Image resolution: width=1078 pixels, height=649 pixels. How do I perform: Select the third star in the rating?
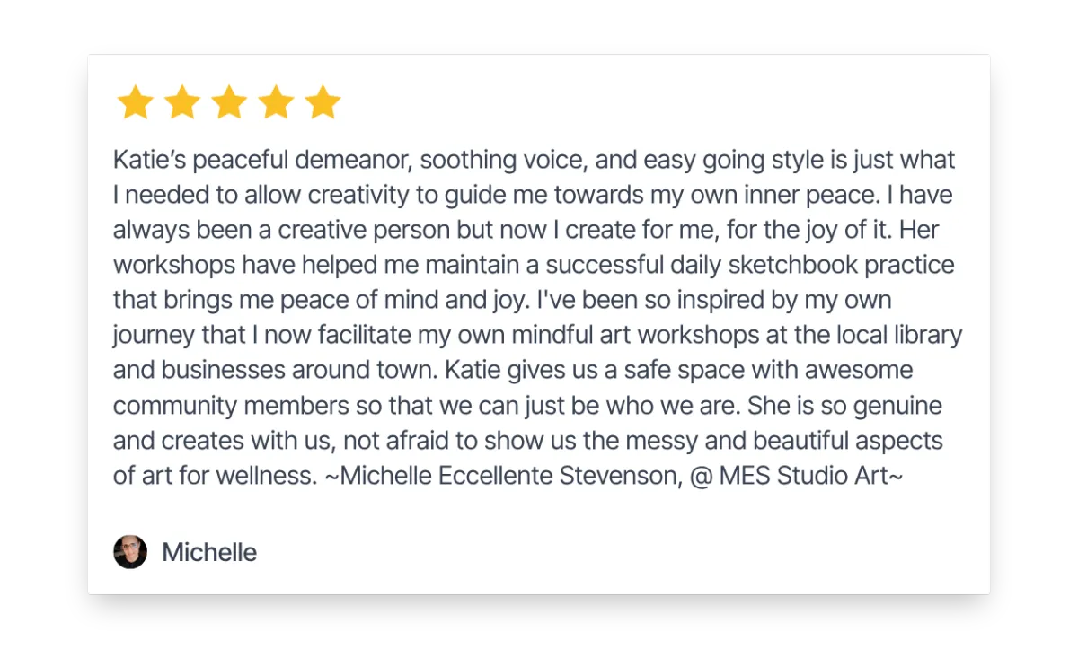229,102
